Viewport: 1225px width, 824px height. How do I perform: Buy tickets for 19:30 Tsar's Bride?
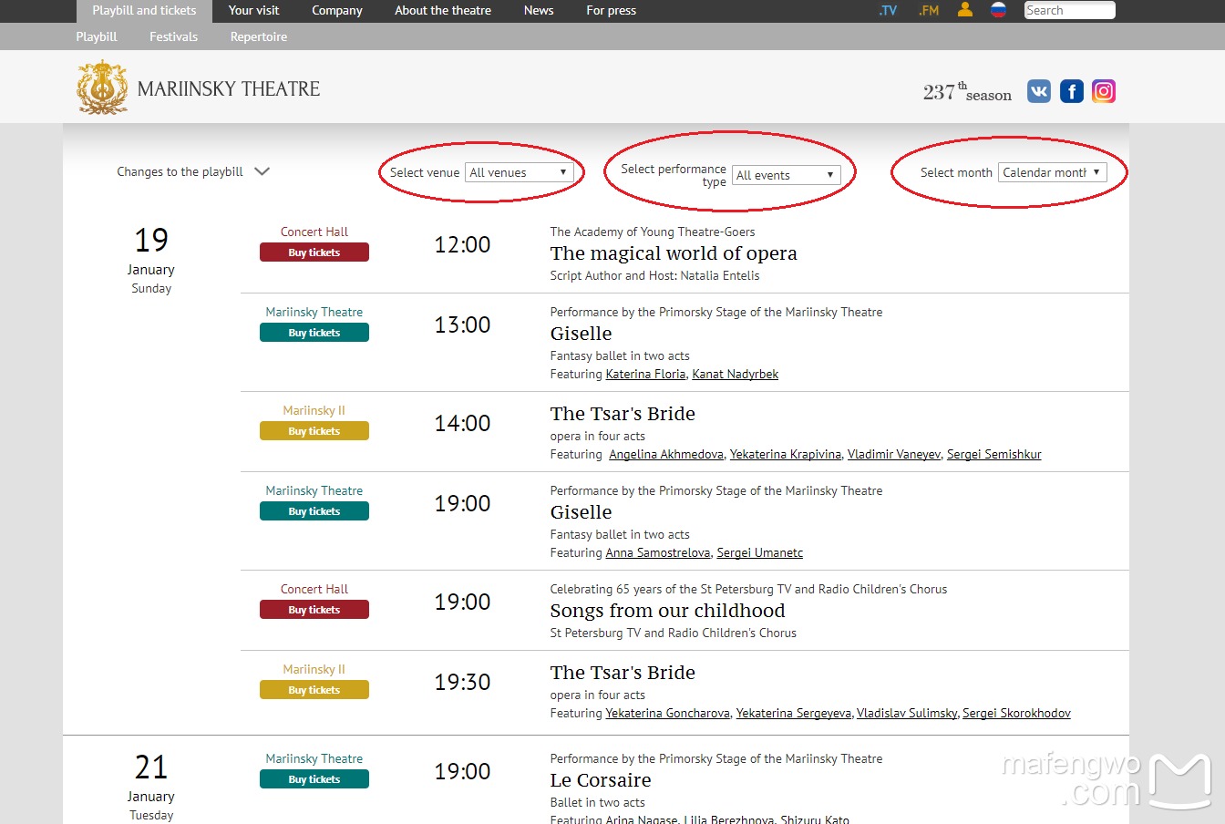pyautogui.click(x=314, y=690)
